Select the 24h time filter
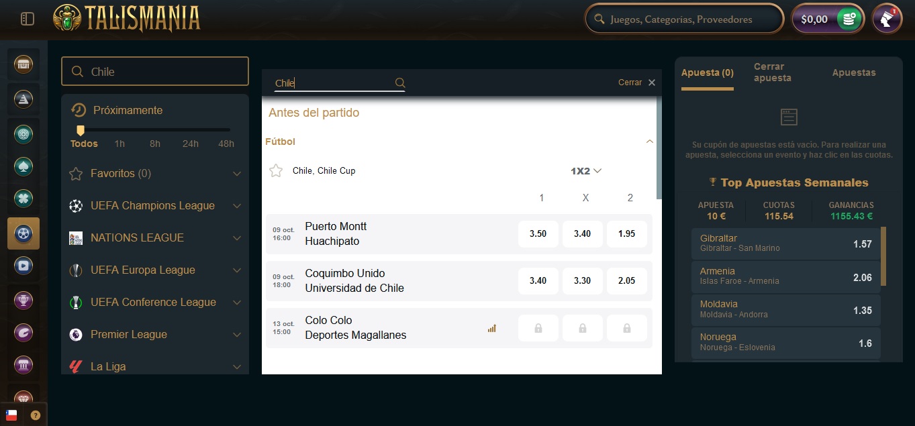Viewport: 915px width, 426px height. [190, 144]
